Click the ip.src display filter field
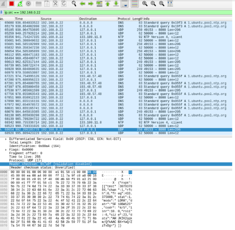The image size is (235, 230). [x=117, y=12]
